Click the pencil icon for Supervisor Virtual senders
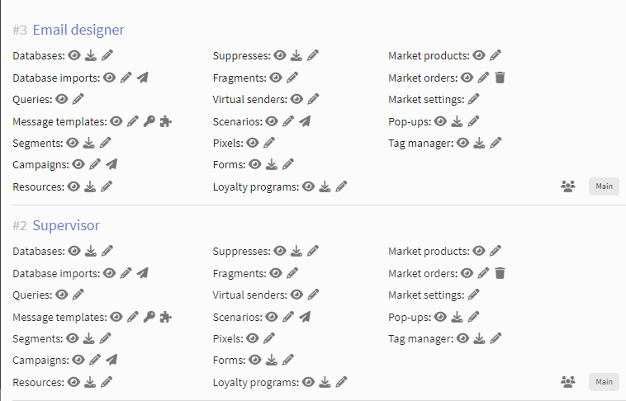 pos(313,295)
